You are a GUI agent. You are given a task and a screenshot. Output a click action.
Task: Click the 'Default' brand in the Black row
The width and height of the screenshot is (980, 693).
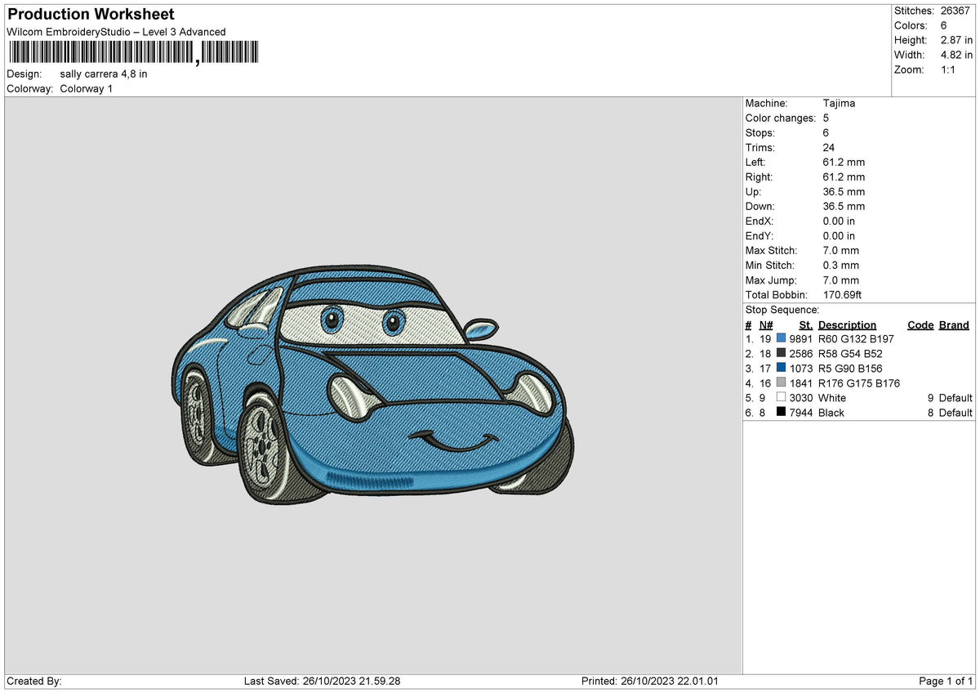(955, 413)
